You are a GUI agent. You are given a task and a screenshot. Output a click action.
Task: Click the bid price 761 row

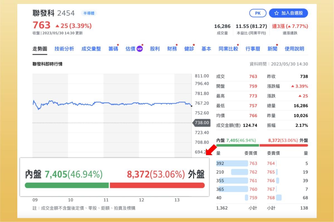coord(237,181)
